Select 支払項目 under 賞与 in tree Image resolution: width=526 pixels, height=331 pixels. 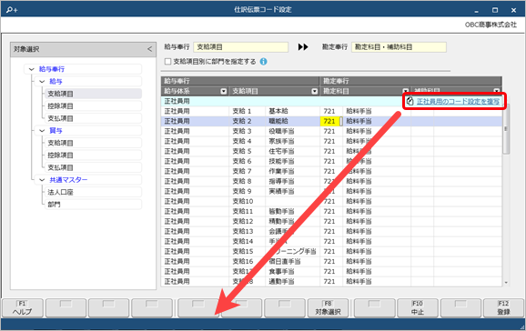pos(93,167)
